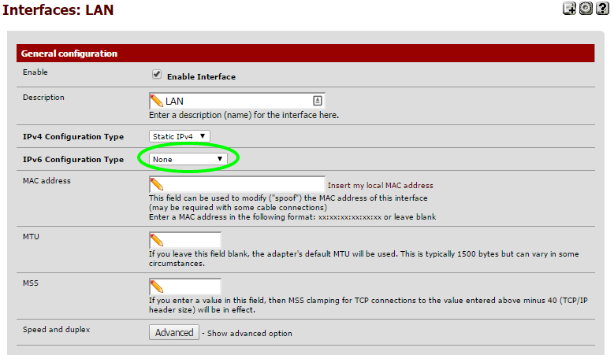The width and height of the screenshot is (614, 355).
Task: Click the Advanced speed and duplex button
Action: point(174,333)
